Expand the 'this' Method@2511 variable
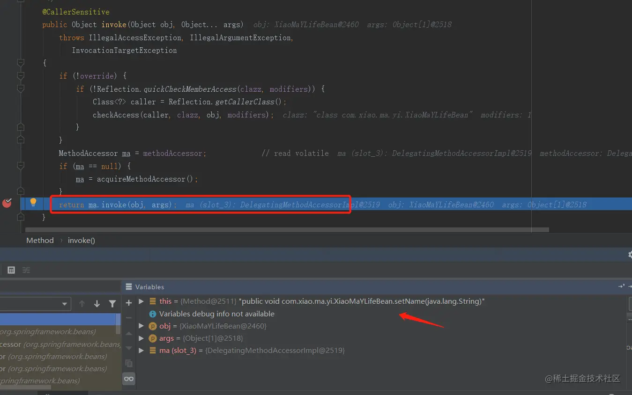Image resolution: width=632 pixels, height=395 pixels. (141, 301)
